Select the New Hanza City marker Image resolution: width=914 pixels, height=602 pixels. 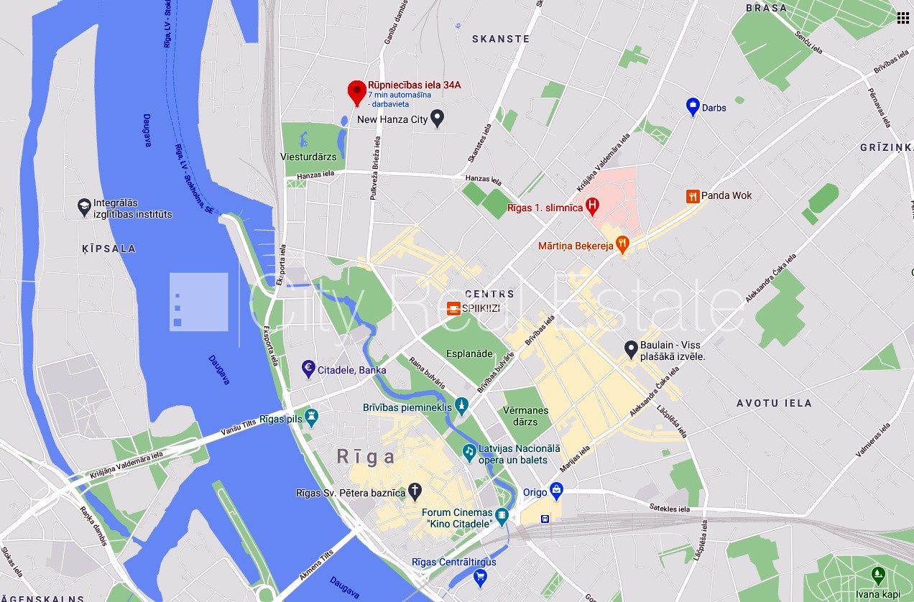pos(438,119)
